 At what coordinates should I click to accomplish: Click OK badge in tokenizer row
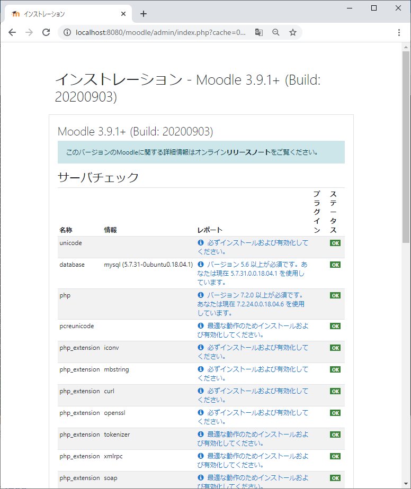tap(335, 434)
